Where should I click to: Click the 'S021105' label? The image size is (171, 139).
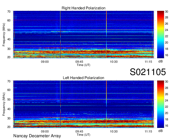pos(148,72)
